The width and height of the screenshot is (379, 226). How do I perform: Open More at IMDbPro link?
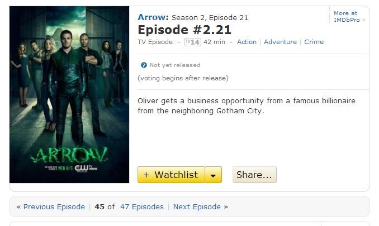(x=347, y=16)
